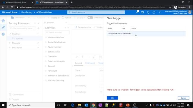The height and width of the screenshot is (108, 193).
Task: Open the feedback smiley icon
Action: (154, 12)
